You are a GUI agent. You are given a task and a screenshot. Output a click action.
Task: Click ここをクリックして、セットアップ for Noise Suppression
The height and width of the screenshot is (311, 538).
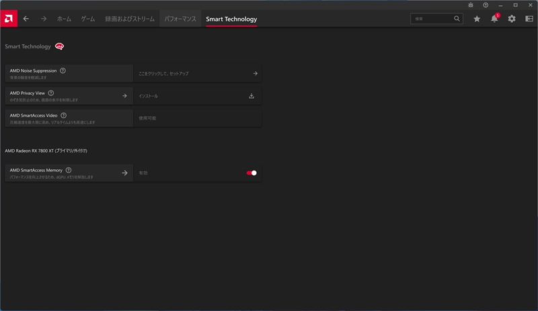[x=163, y=74]
